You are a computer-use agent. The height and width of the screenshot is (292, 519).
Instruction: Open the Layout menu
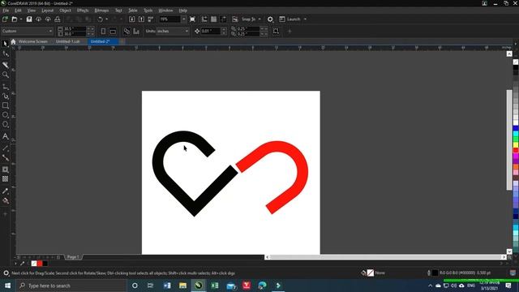(x=47, y=11)
